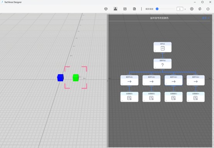Open the blue dropdown at behavior panel top-right
This screenshot has height=148, width=214.
click(206, 18)
